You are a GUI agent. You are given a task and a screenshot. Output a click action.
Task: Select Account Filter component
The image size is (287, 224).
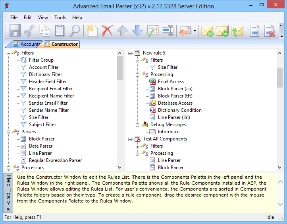44,67
